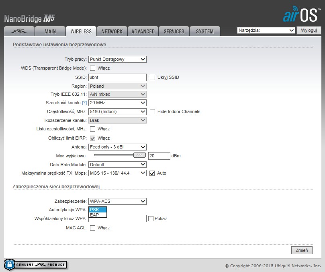This screenshot has height=272, width=325.
Task: Select the WIRELESS tab
Action: coord(81,31)
